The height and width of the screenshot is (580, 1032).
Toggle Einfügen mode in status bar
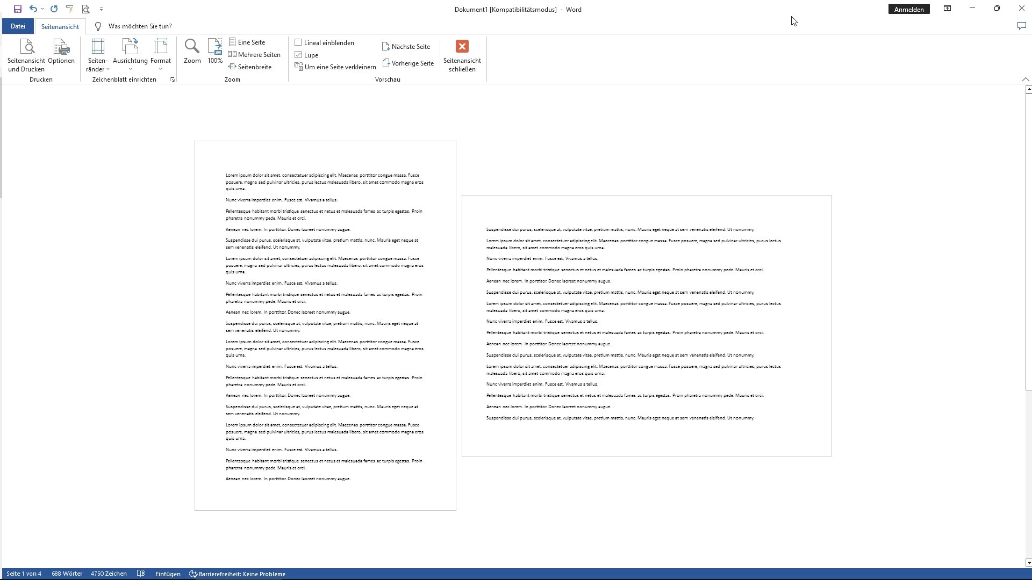(168, 574)
